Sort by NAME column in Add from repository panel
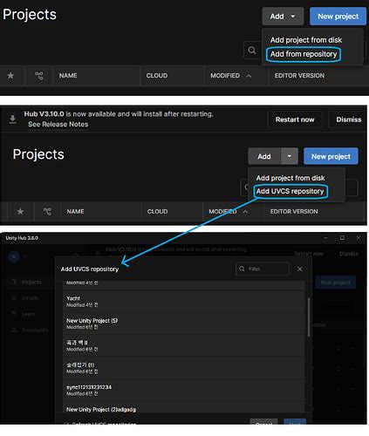The width and height of the screenshot is (369, 436). (68, 76)
